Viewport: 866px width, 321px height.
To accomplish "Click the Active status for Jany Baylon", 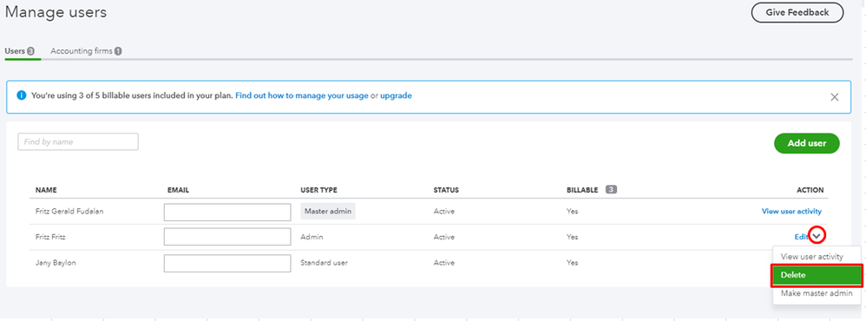I will [x=444, y=263].
